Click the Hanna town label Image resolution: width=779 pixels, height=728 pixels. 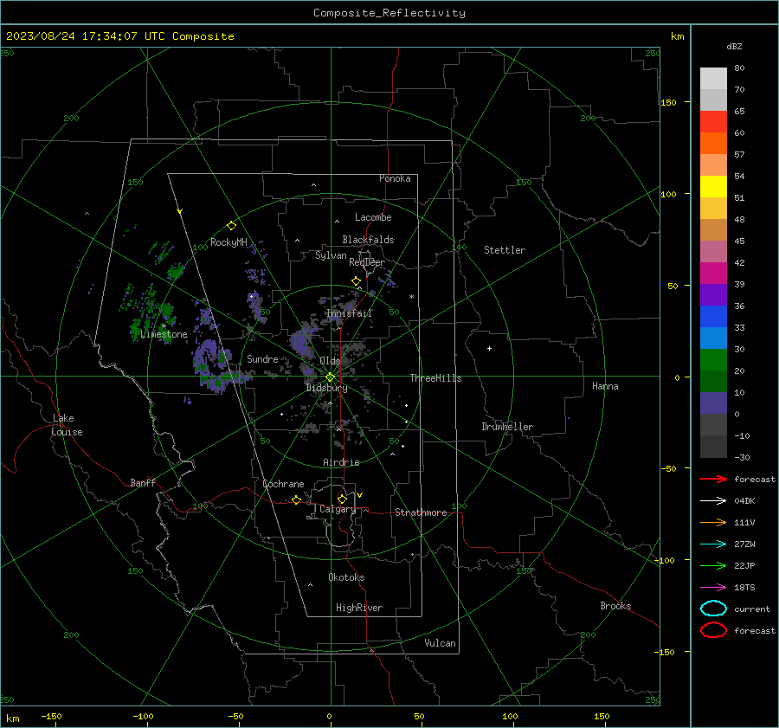pos(605,386)
